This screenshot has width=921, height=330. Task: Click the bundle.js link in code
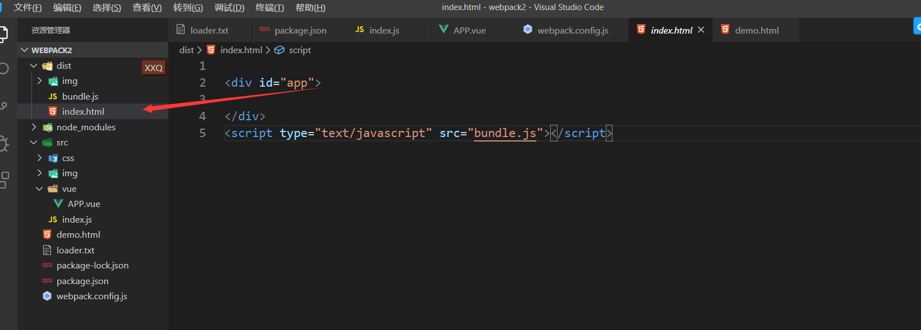coord(505,133)
